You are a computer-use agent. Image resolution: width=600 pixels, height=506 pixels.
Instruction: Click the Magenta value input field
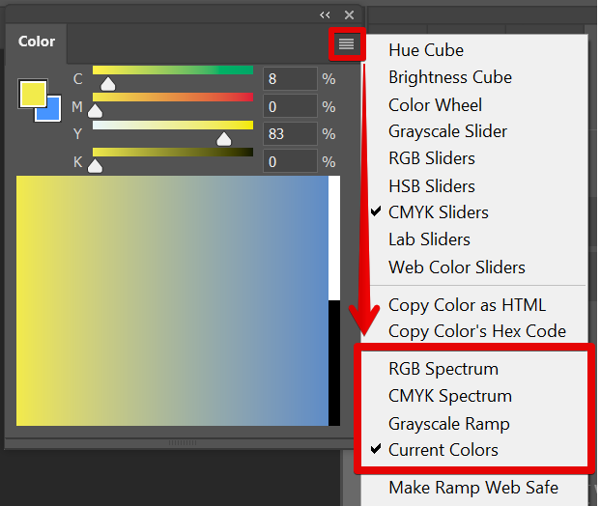click(289, 106)
